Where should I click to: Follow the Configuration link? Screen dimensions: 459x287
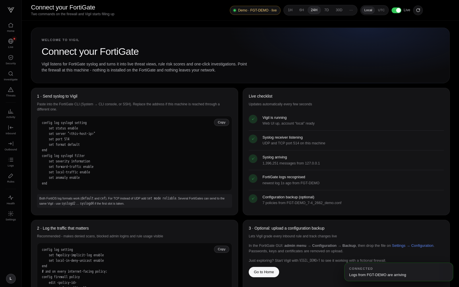click(x=422, y=246)
